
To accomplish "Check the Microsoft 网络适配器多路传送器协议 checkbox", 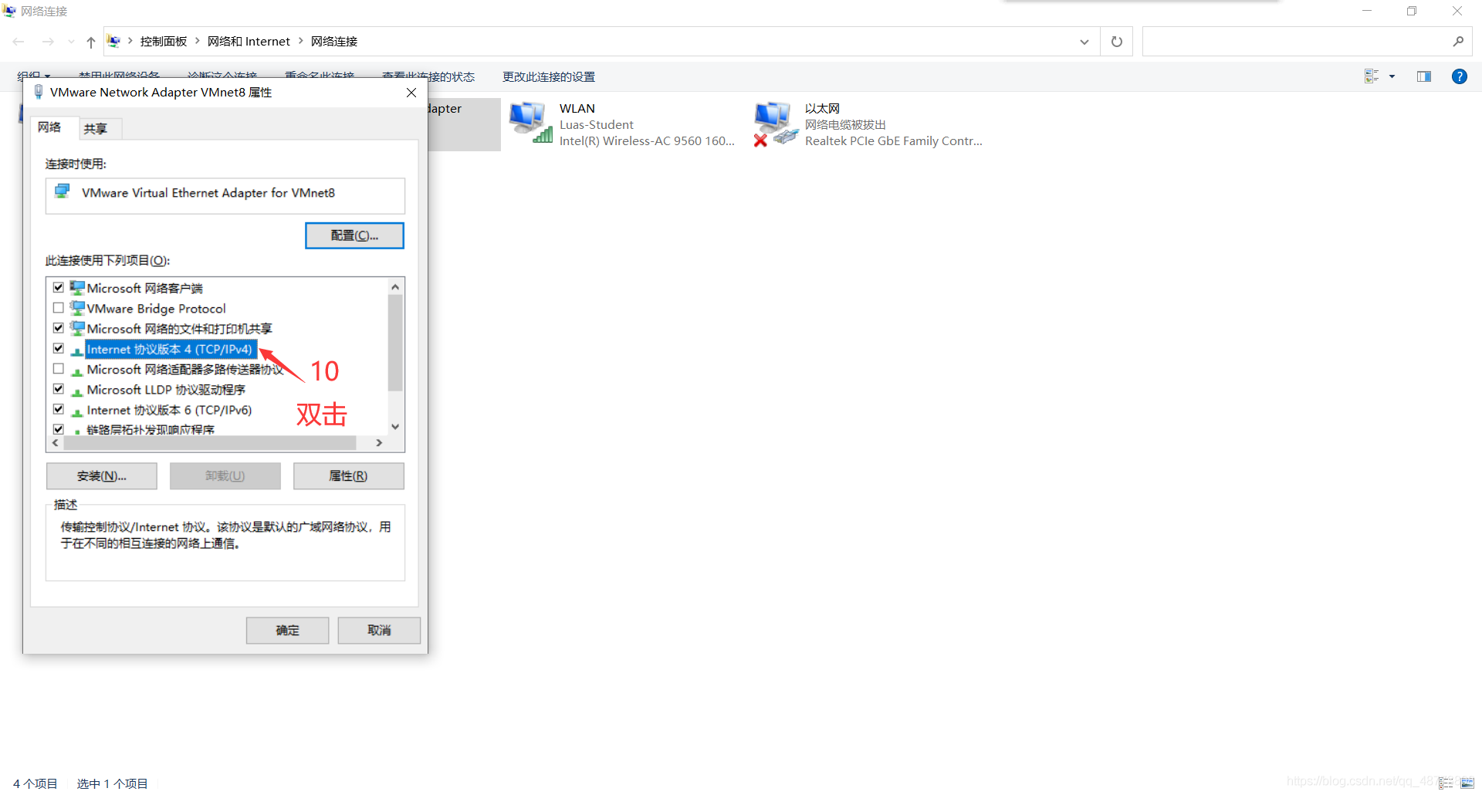I will pos(59,368).
